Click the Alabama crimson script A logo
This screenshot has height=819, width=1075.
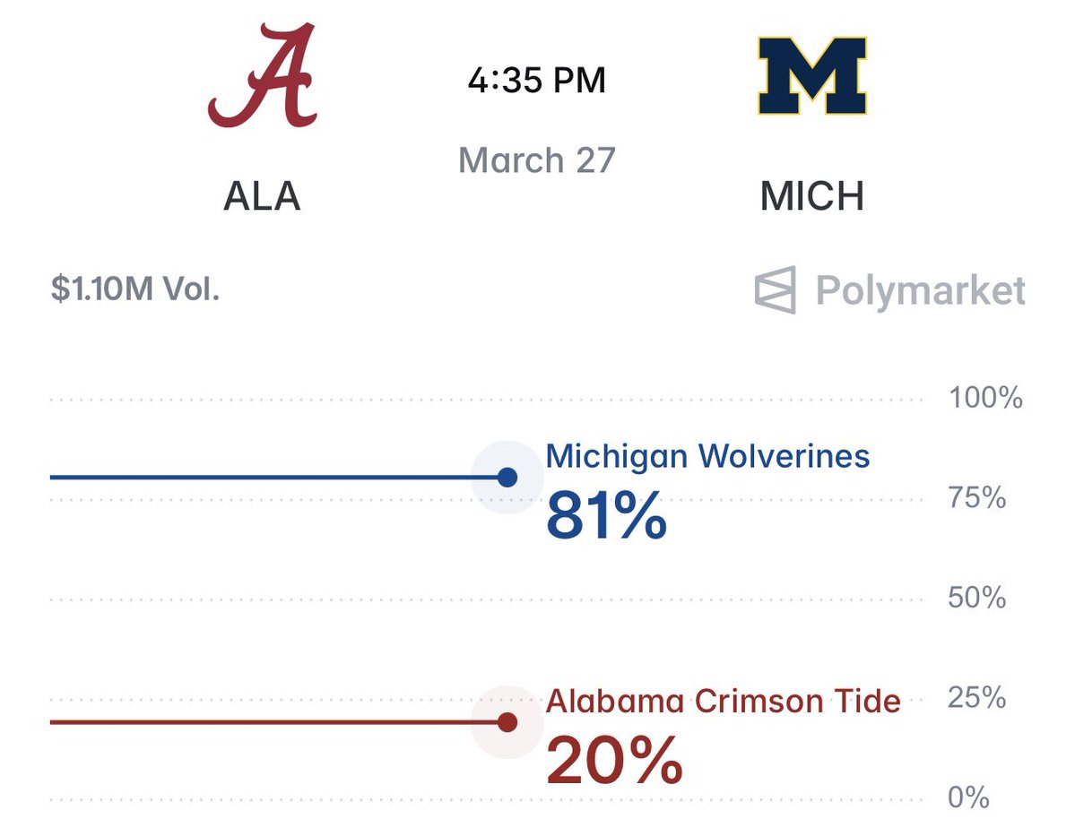pyautogui.click(x=262, y=76)
